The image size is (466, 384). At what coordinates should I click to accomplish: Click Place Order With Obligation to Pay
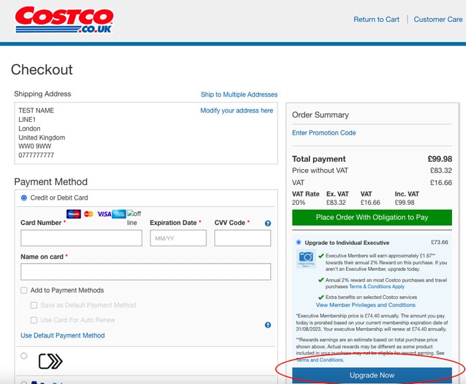click(x=371, y=218)
